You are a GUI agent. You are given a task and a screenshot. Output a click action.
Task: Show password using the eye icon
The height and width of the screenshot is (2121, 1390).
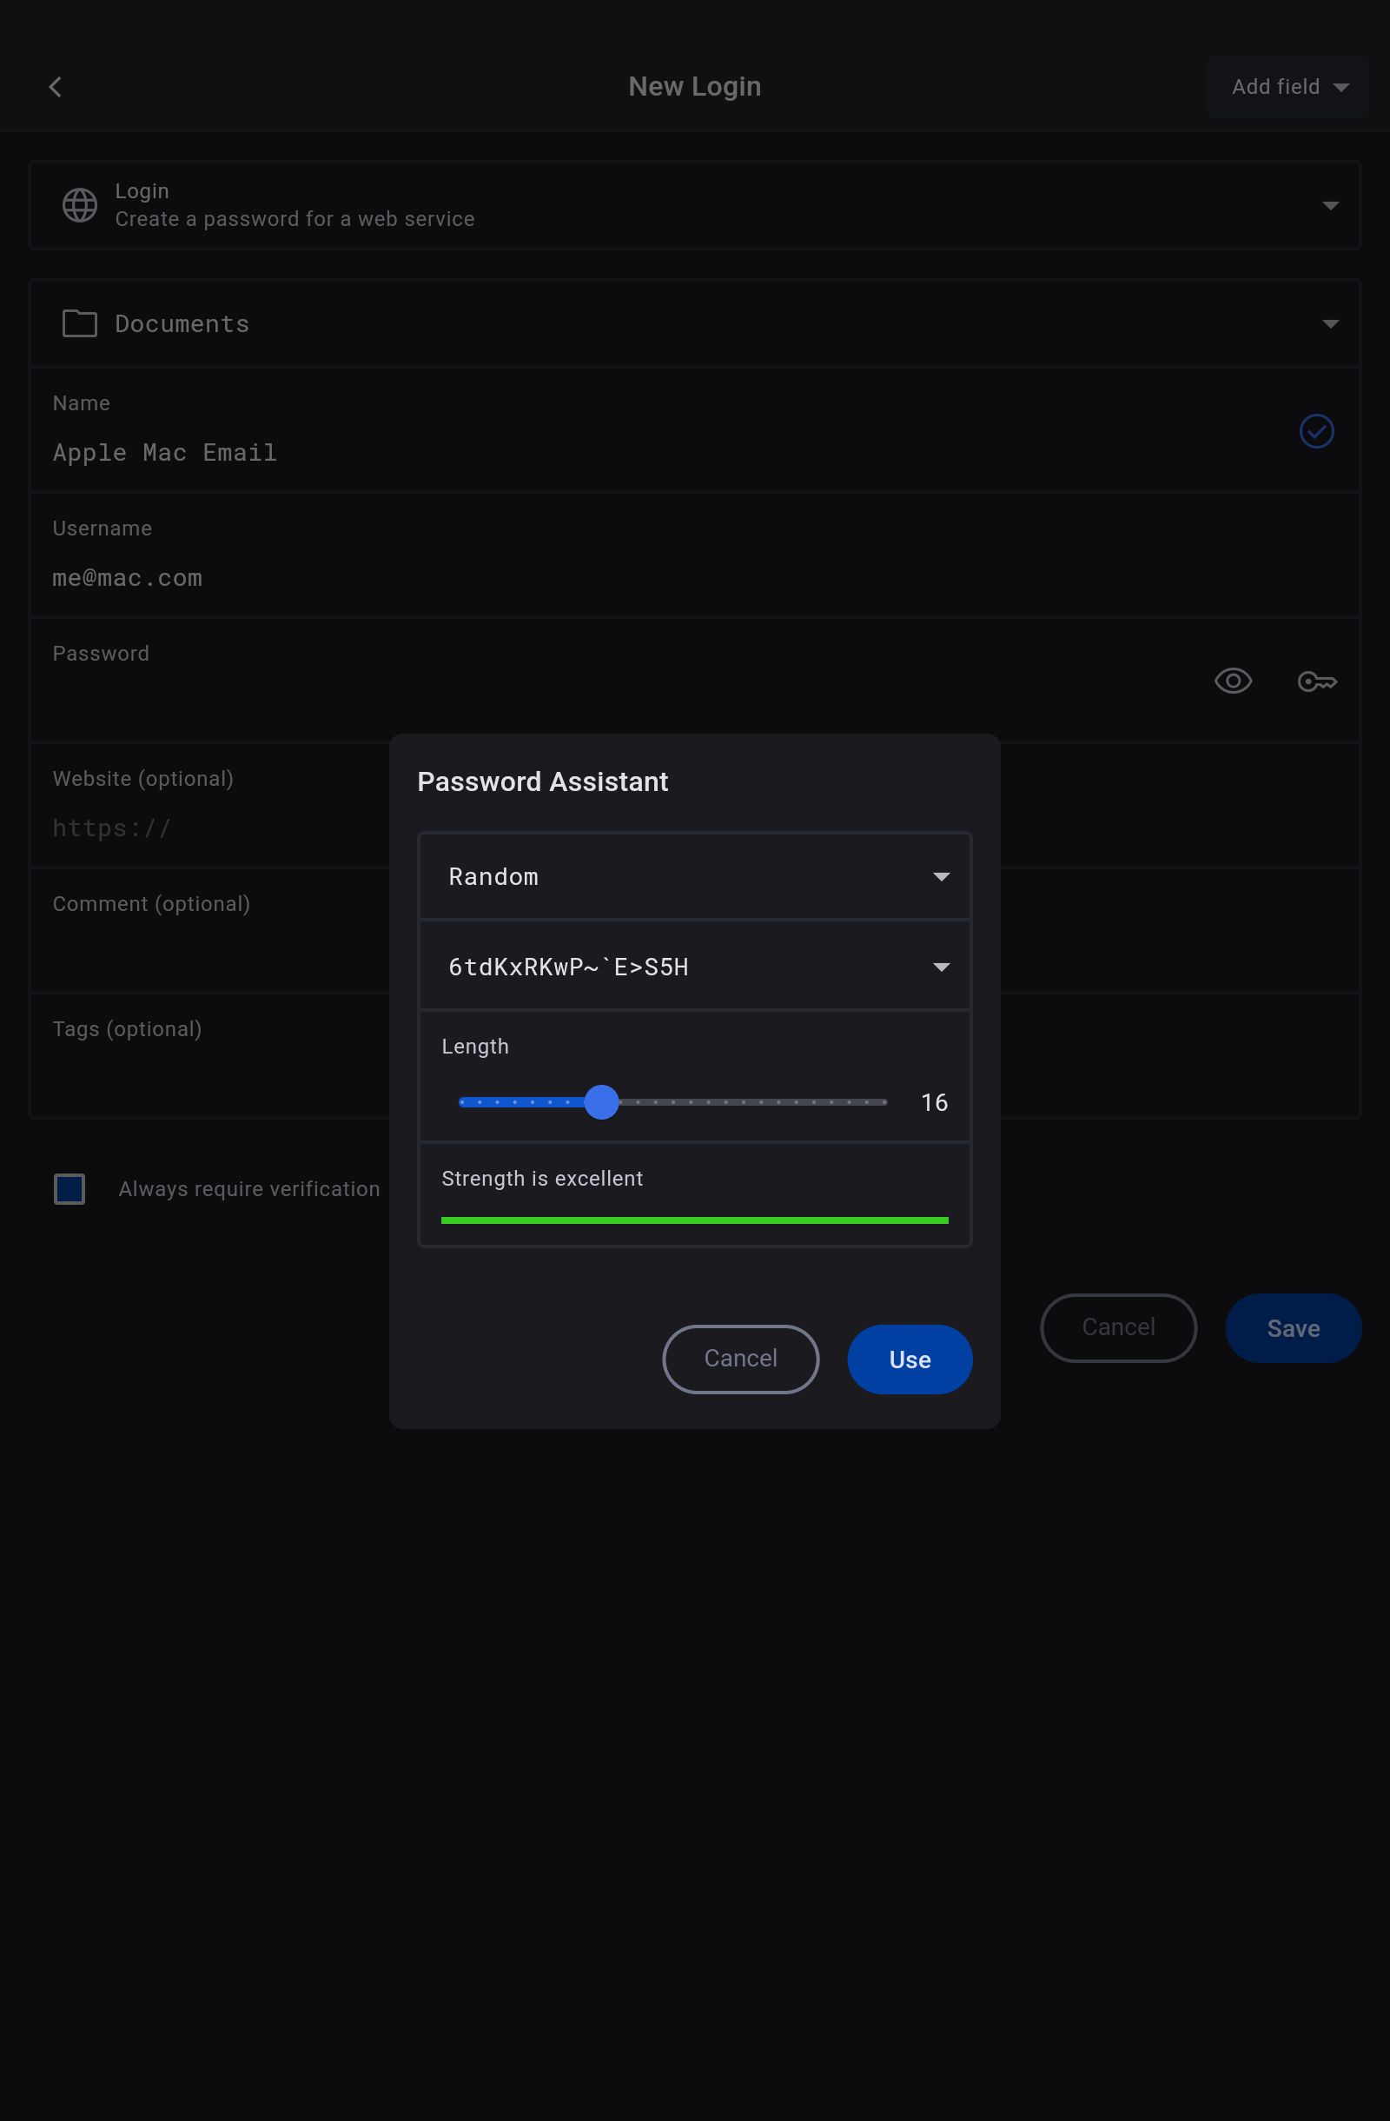coord(1233,682)
